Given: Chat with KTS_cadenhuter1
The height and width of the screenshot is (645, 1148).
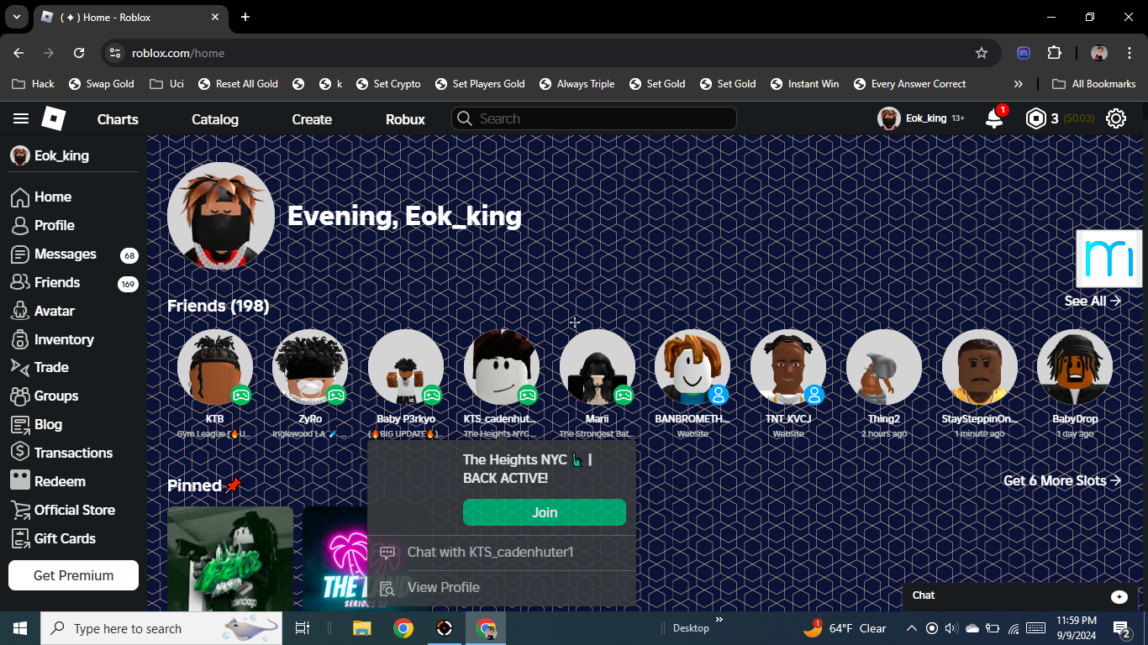Looking at the screenshot, I should [x=502, y=553].
